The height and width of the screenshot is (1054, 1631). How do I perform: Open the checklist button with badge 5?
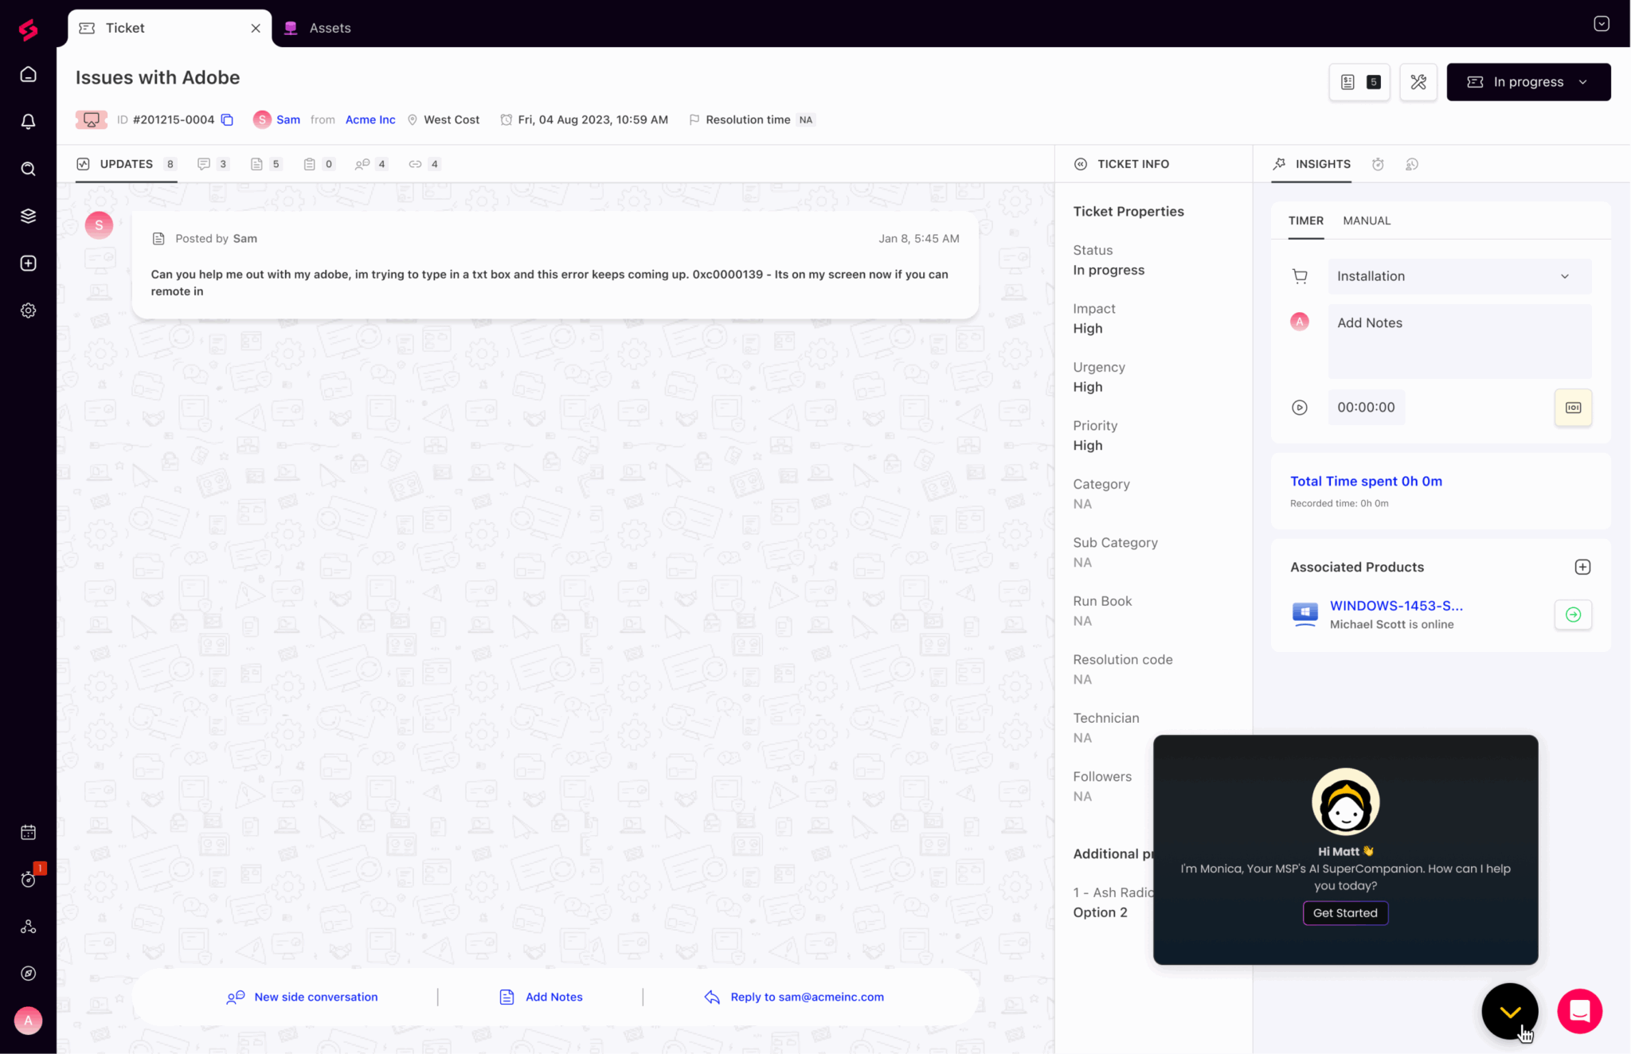[1359, 82]
